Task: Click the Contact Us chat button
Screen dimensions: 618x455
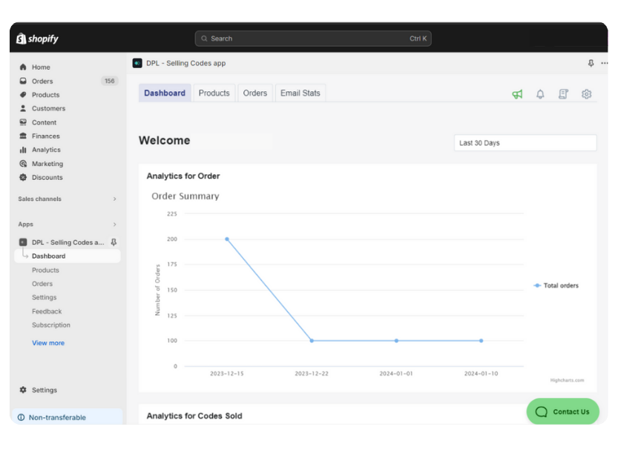Action: (x=562, y=412)
